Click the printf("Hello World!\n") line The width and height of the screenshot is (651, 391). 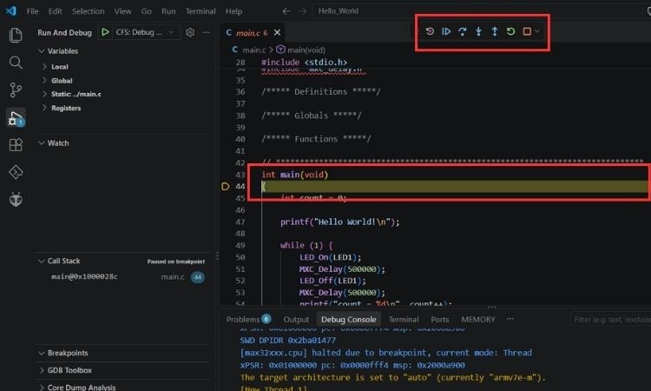(x=339, y=222)
